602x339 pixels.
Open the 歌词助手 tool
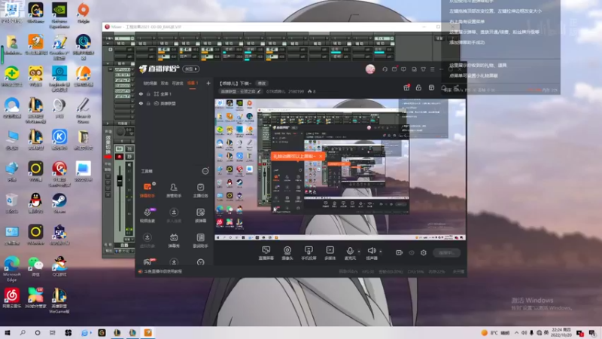[200, 240]
